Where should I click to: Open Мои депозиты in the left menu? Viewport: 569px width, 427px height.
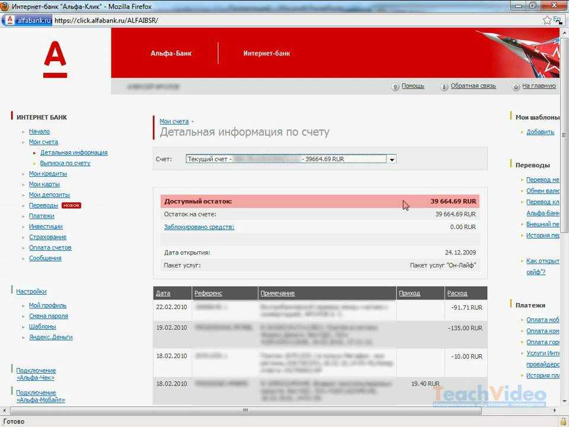pyautogui.click(x=49, y=195)
